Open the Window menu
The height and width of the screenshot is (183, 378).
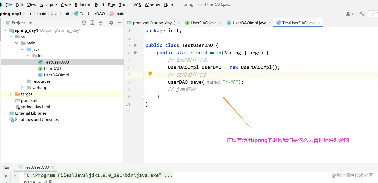pyautogui.click(x=153, y=5)
